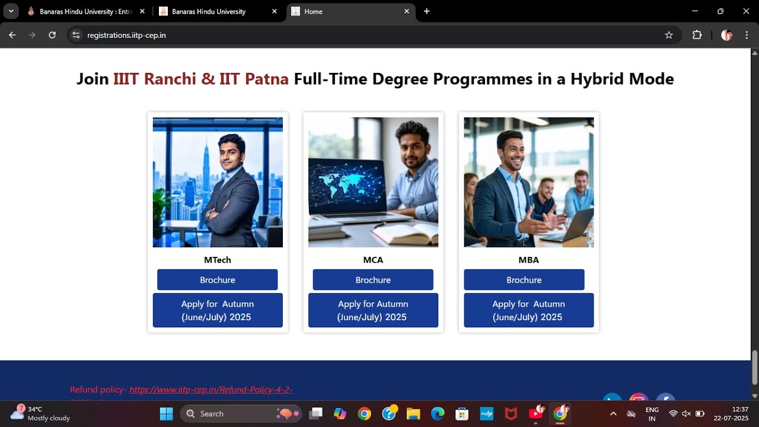
Task: Click the IIIT Ranchi & IIT Patna heading
Action: [201, 79]
